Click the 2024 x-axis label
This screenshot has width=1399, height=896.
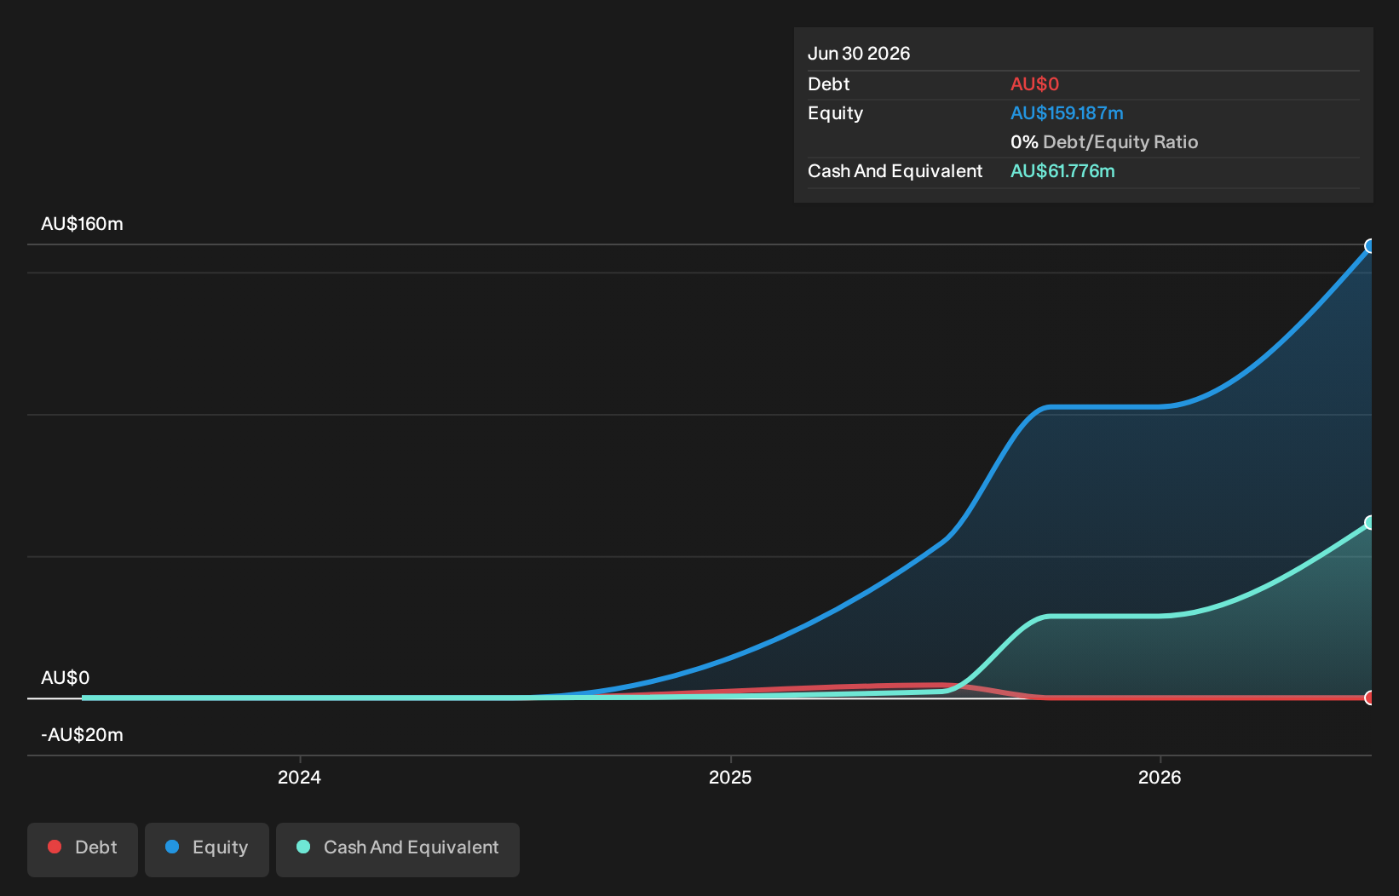300,777
